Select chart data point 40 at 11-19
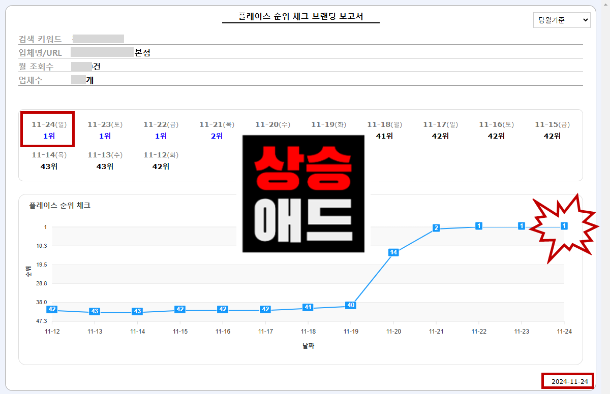The width and height of the screenshot is (610, 394). [351, 305]
